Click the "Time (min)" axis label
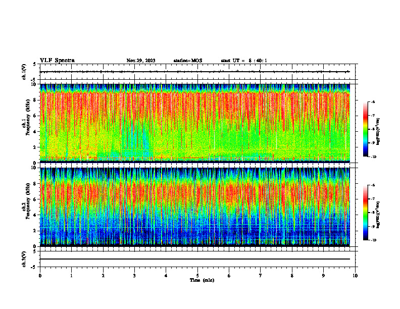This screenshot has height=309, width=400. click(x=202, y=280)
